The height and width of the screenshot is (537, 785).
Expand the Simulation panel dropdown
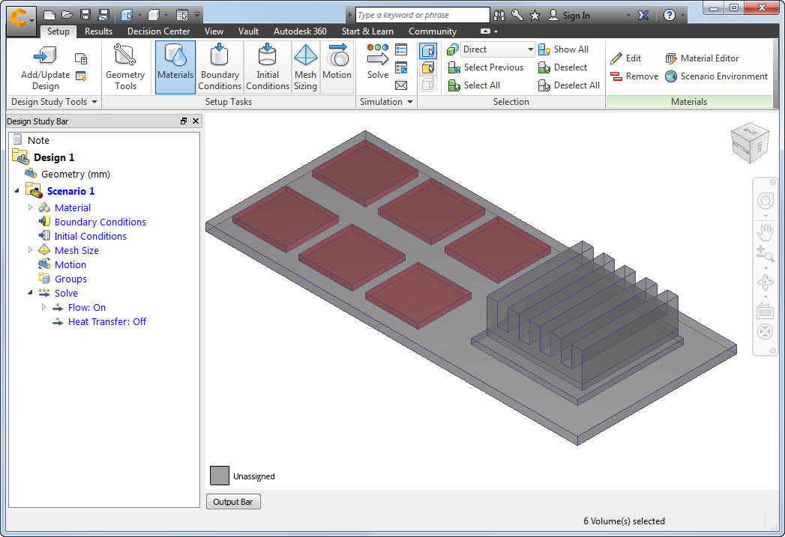386,102
